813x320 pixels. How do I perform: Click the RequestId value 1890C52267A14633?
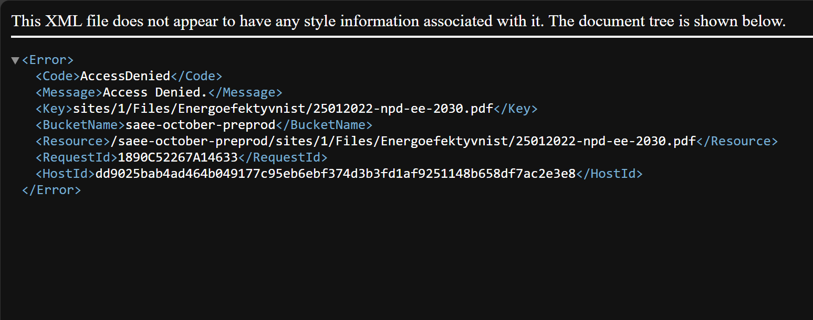[x=178, y=157]
